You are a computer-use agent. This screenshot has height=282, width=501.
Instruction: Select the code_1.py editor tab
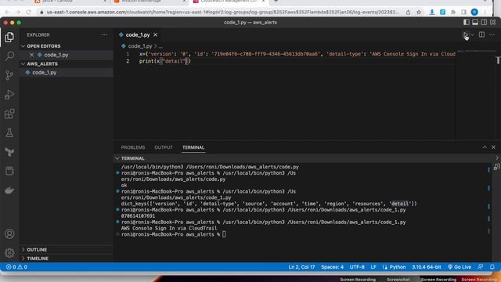138,34
